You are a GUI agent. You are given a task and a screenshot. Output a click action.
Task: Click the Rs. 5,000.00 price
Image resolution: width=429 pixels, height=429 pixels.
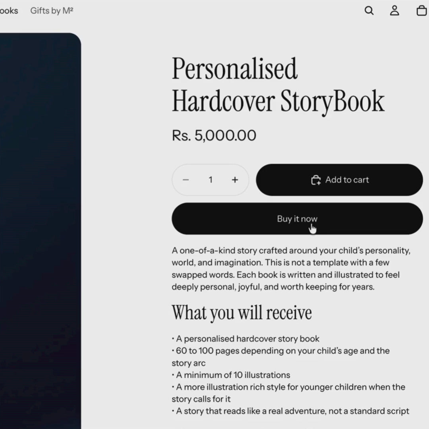click(214, 135)
